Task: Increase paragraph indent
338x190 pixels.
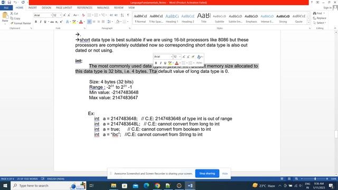Action: coord(116,15)
